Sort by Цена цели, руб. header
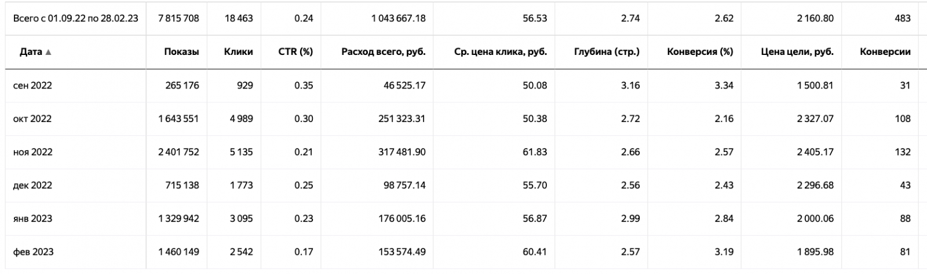 click(x=797, y=52)
